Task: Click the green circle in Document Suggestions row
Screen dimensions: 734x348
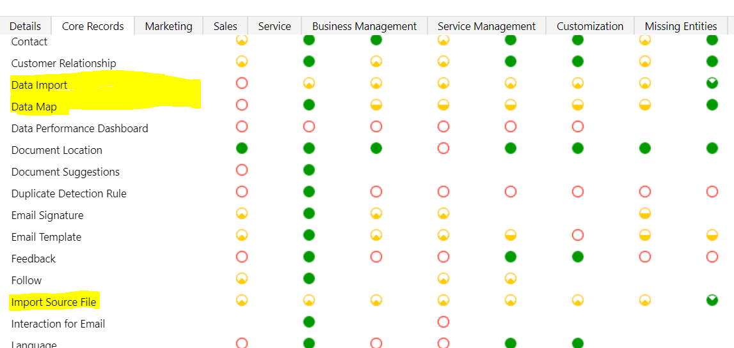Action: (309, 170)
